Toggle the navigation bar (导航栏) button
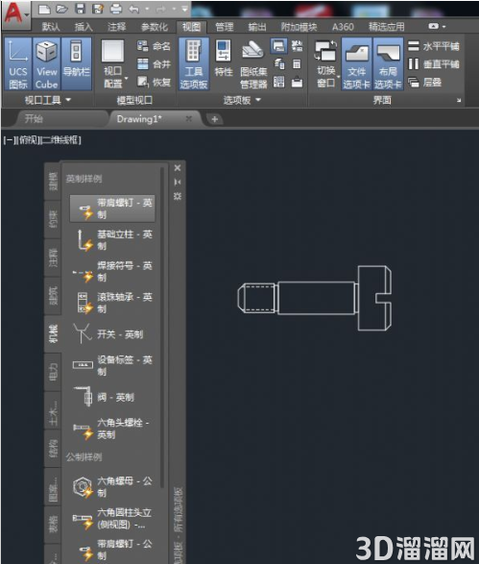The width and height of the screenshot is (479, 564). click(76, 63)
